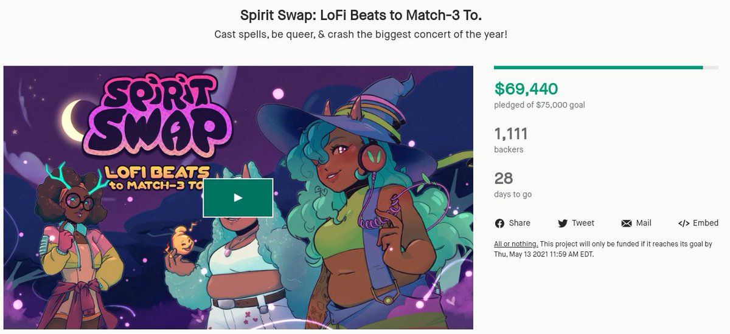Click the 1,111 backers count

(510, 134)
